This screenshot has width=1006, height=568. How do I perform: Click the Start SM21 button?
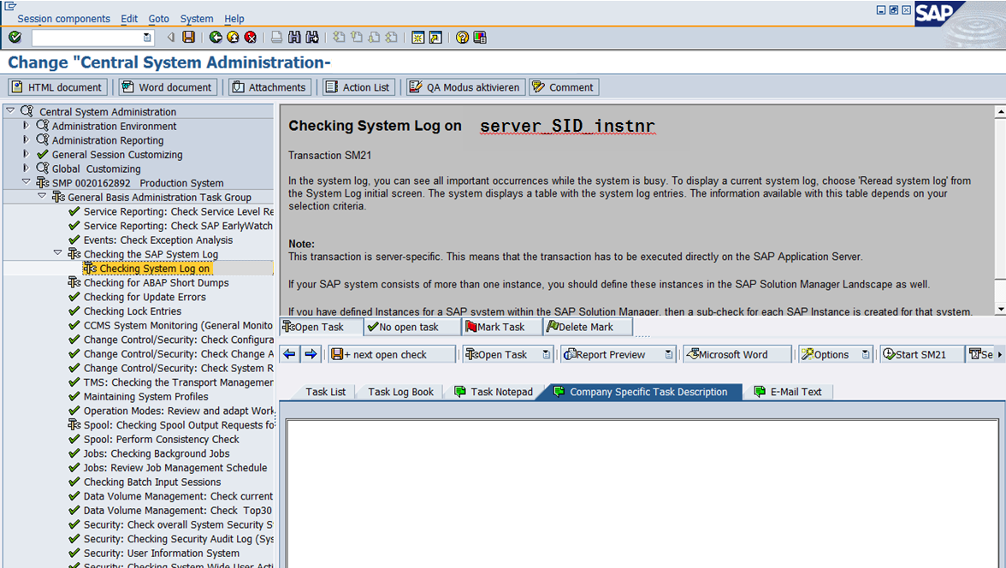pyautogui.click(x=921, y=354)
